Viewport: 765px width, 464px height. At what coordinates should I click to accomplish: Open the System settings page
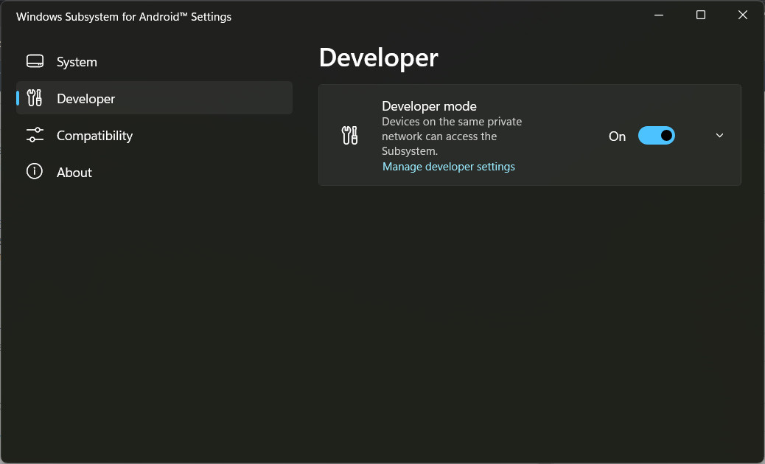tap(154, 61)
